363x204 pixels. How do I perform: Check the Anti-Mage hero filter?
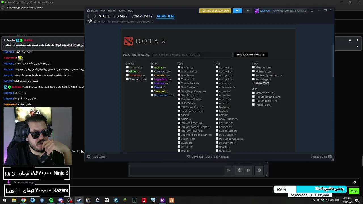(254, 79)
